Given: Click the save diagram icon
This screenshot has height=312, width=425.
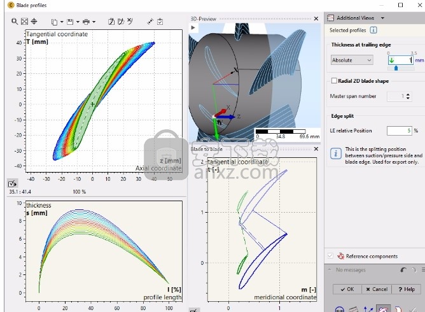Looking at the screenshot, I should click(70, 22).
